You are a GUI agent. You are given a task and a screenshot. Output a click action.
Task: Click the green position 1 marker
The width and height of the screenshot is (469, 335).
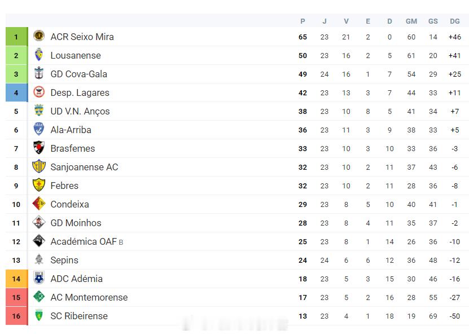[16, 37]
